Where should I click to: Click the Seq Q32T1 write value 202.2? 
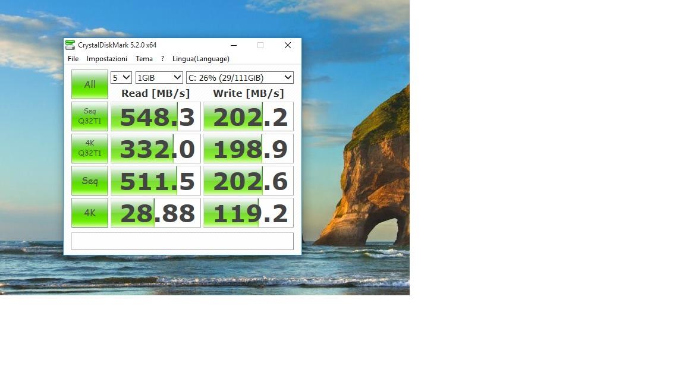click(249, 116)
